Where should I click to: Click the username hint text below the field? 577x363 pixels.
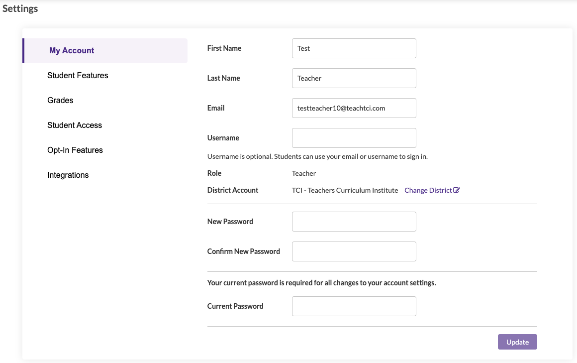click(x=316, y=156)
